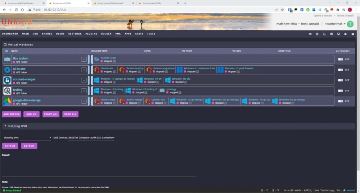Toggle autostart for google-drive-mange folder

(341, 101)
